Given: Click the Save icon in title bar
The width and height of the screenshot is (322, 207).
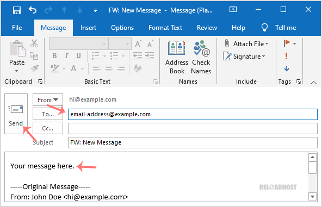Looking at the screenshot, I should (x=17, y=10).
